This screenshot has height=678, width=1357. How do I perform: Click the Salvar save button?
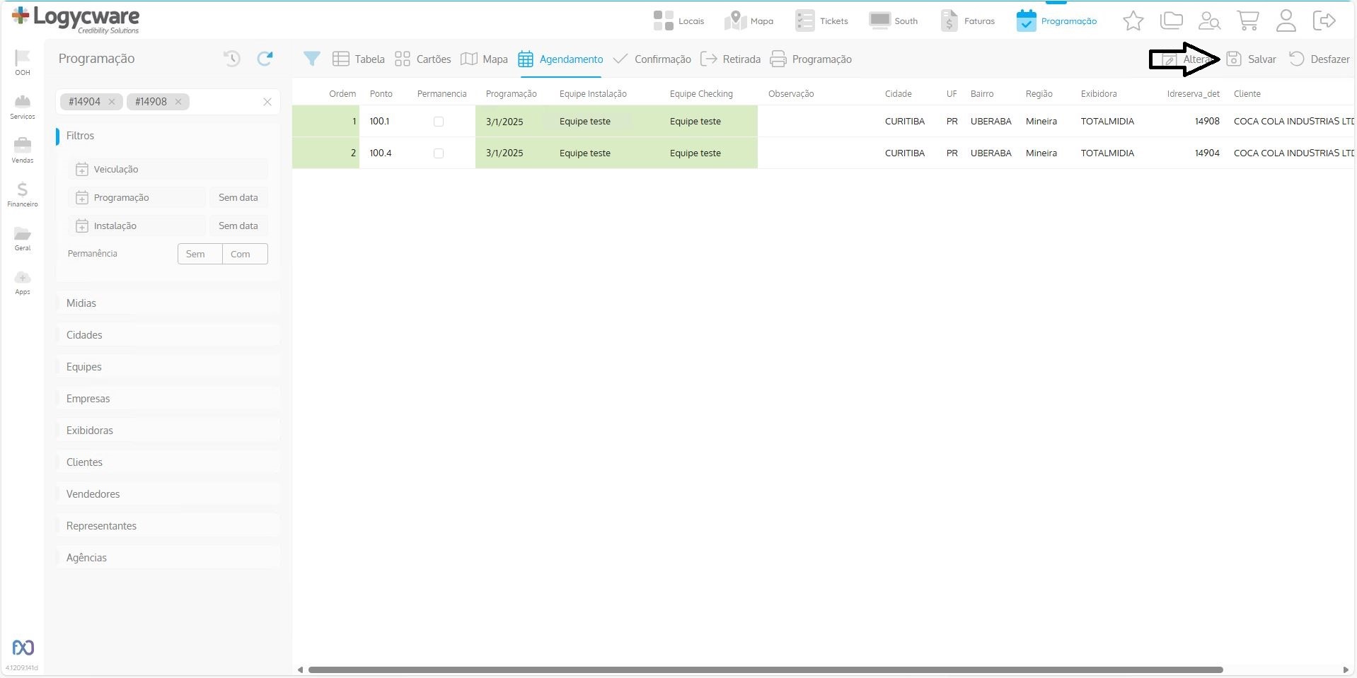(1251, 59)
